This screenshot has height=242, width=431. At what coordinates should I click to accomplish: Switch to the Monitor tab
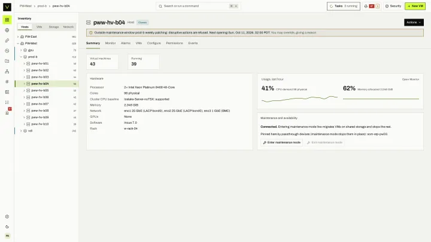point(111,43)
